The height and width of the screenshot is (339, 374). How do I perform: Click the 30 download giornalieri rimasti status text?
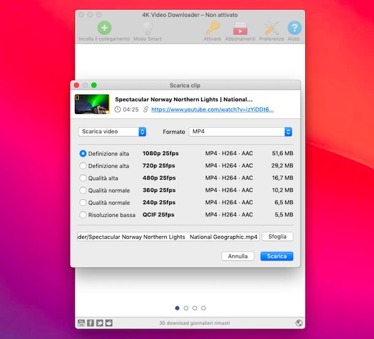[x=194, y=323]
